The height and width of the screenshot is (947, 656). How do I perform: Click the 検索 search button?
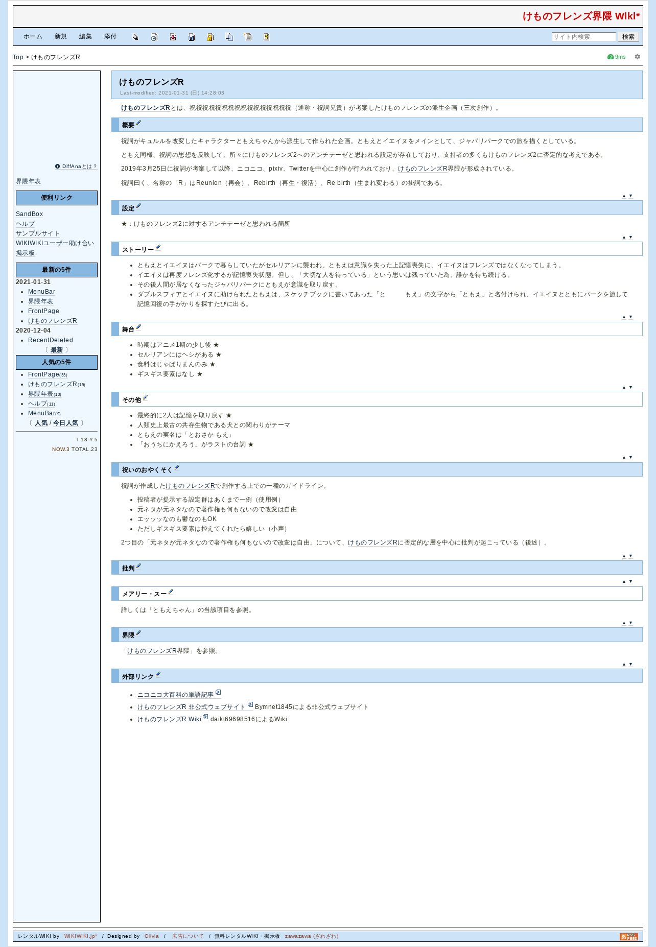click(628, 37)
